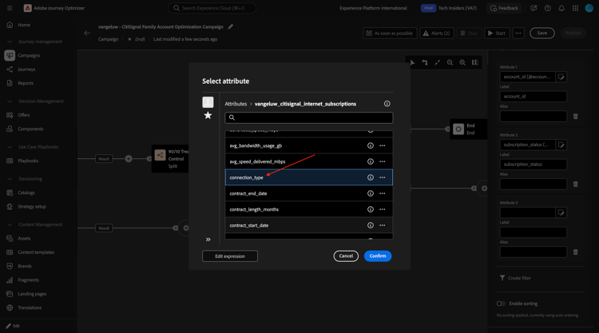The width and height of the screenshot is (599, 333).
Task: Click the Save button
Action: [541, 34]
